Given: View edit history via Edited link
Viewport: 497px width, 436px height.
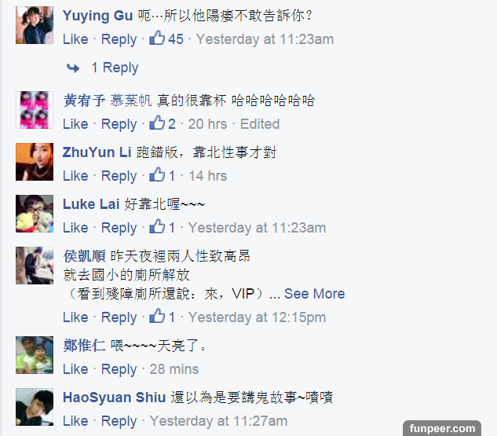Looking at the screenshot, I should (x=260, y=123).
